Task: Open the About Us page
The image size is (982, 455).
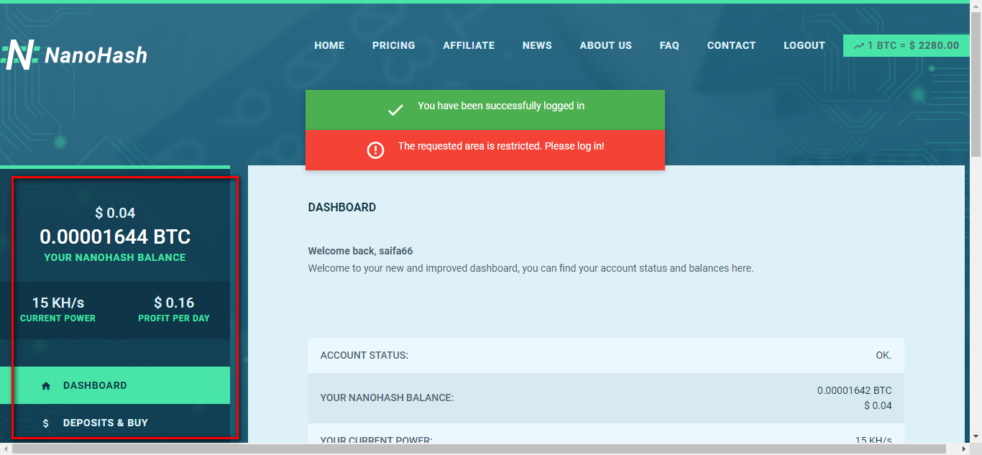Action: click(605, 45)
